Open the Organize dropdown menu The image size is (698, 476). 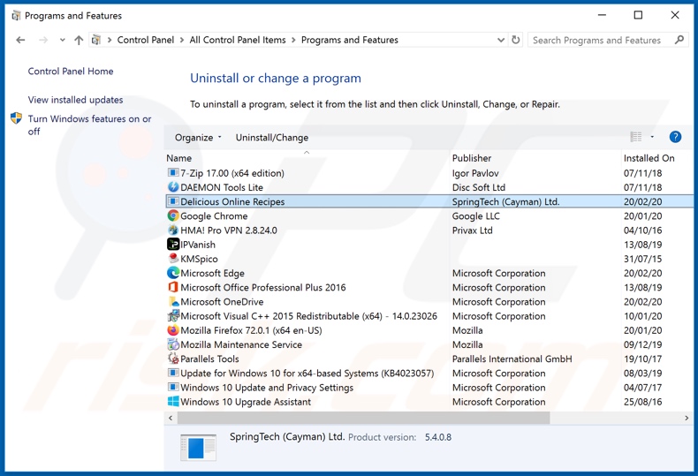tap(198, 138)
